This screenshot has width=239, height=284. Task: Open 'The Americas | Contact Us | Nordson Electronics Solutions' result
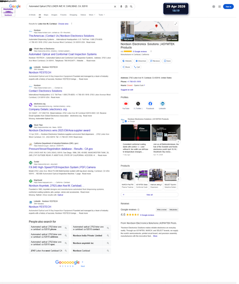(62, 36)
